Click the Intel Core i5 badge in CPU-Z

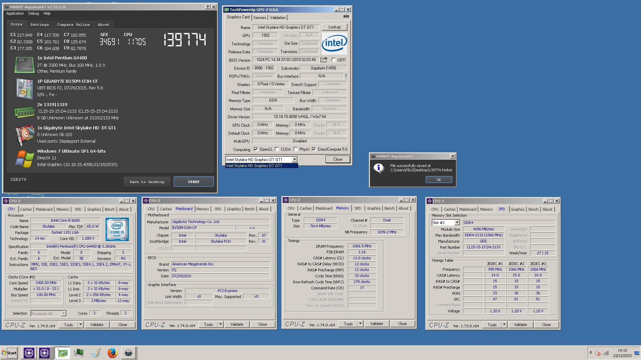click(117, 229)
